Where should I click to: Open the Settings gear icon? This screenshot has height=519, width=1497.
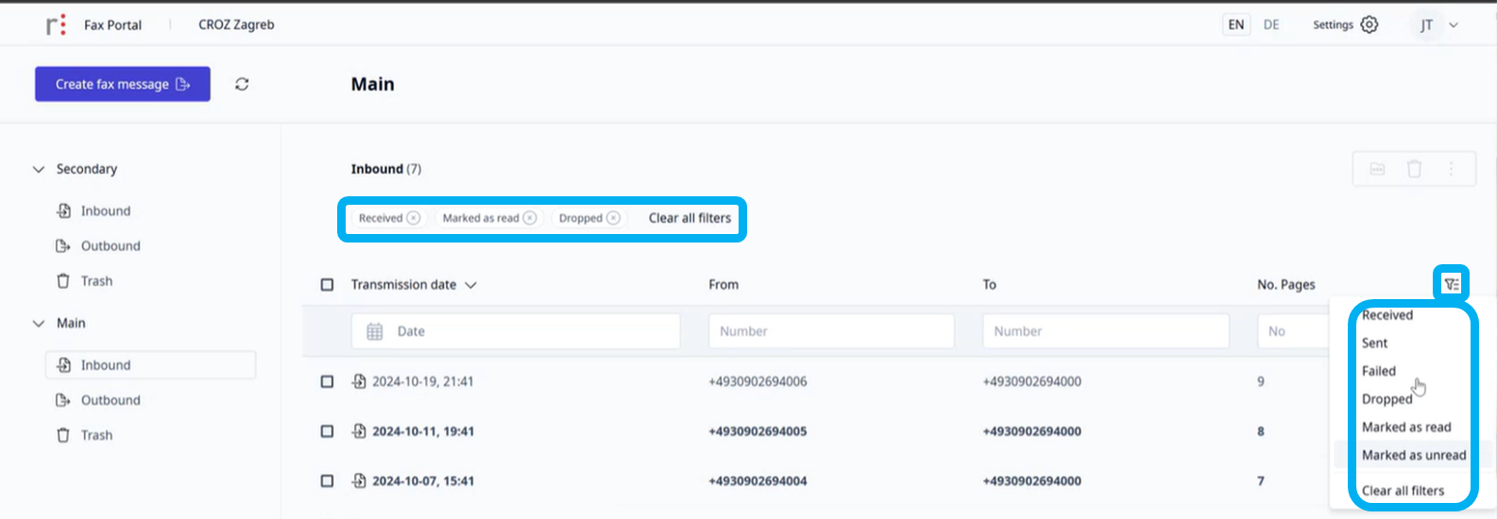tap(1369, 25)
